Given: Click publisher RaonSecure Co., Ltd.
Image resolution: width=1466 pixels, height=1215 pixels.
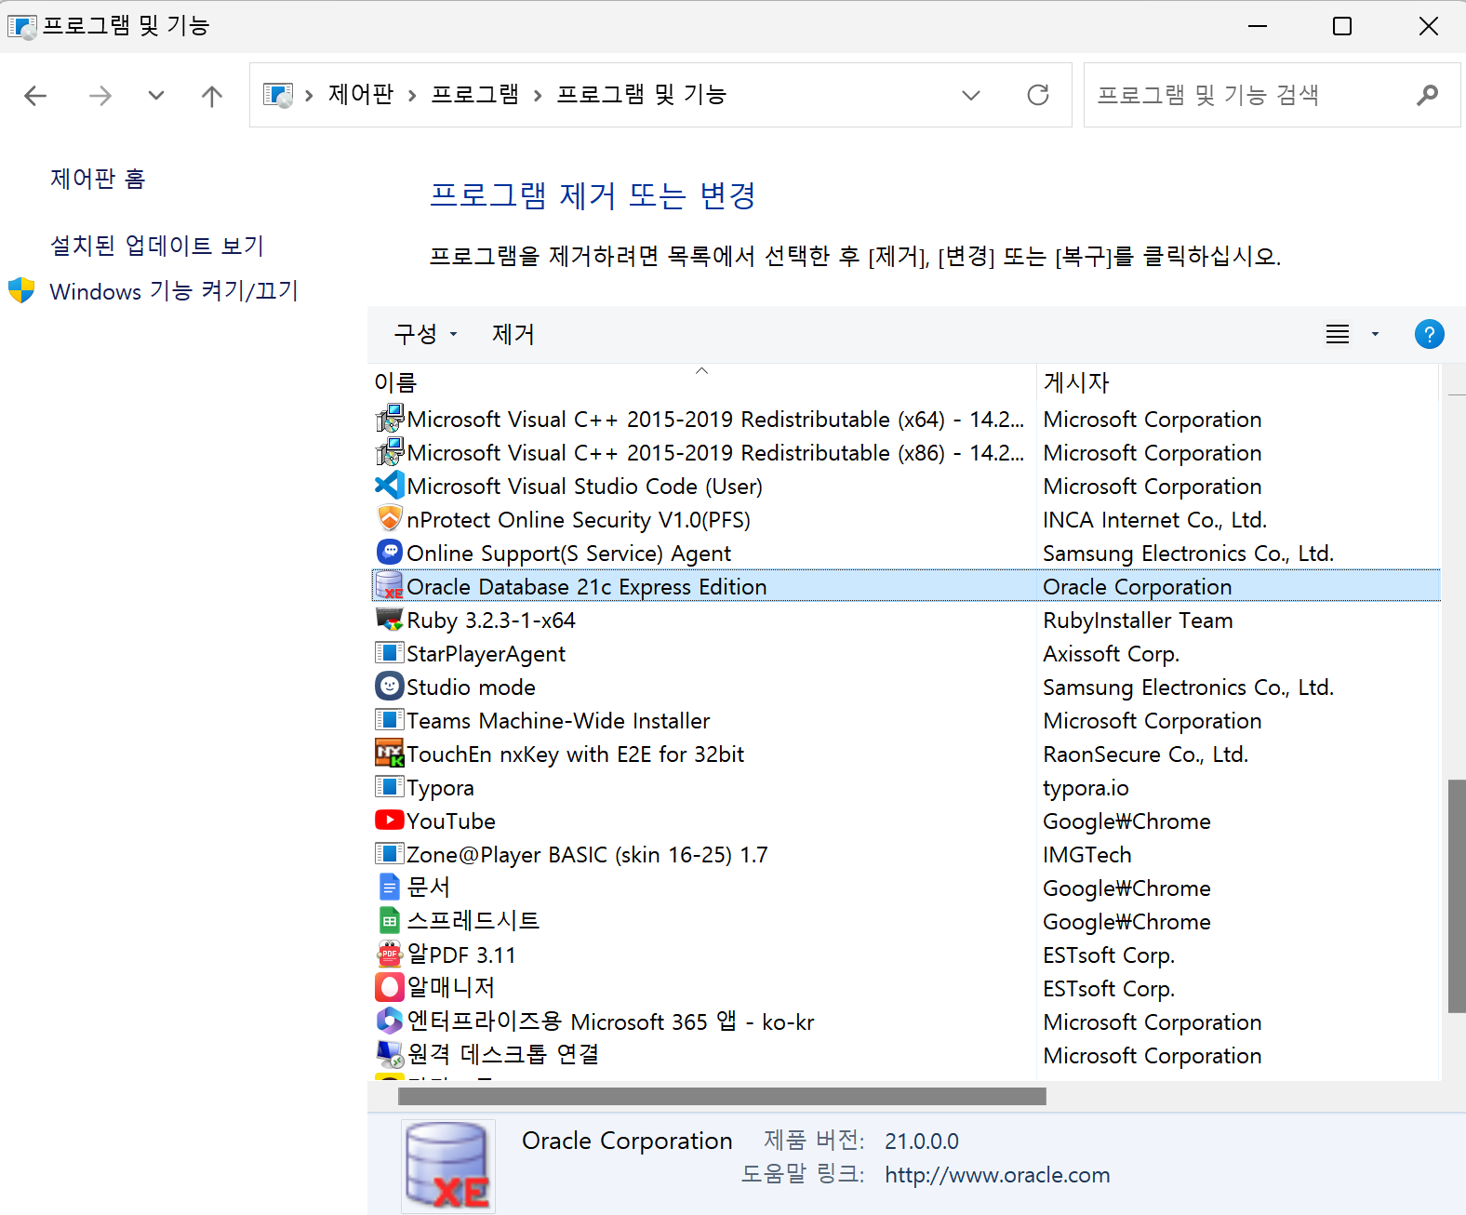Looking at the screenshot, I should point(1145,754).
